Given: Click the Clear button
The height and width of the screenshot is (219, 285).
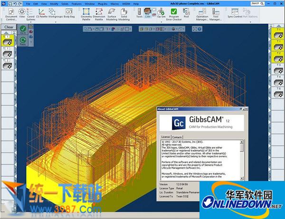Looking at the screenshot, I should (9, 27).
